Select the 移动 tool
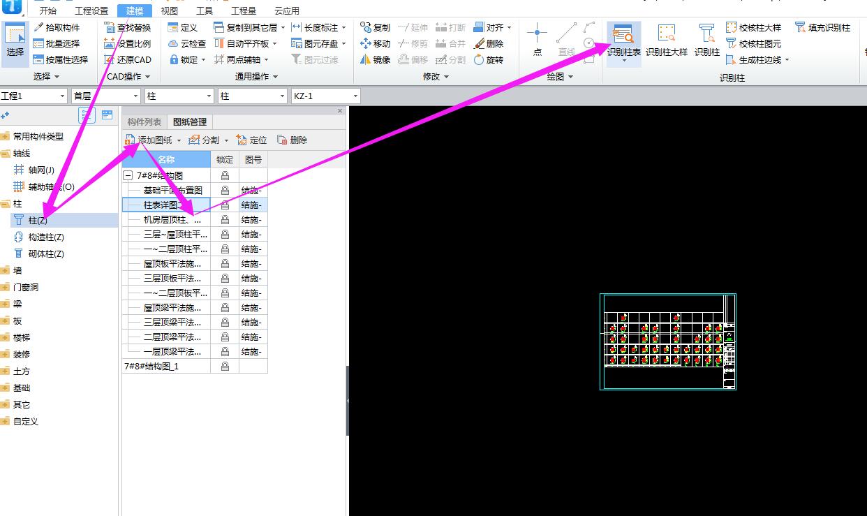The height and width of the screenshot is (516, 867). pos(376,43)
